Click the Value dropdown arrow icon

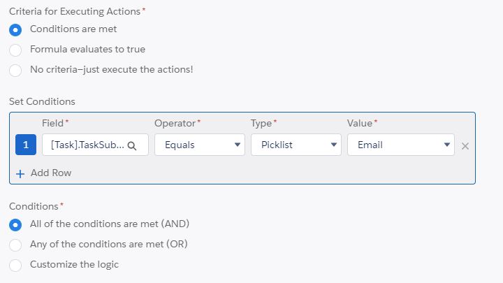(447, 145)
